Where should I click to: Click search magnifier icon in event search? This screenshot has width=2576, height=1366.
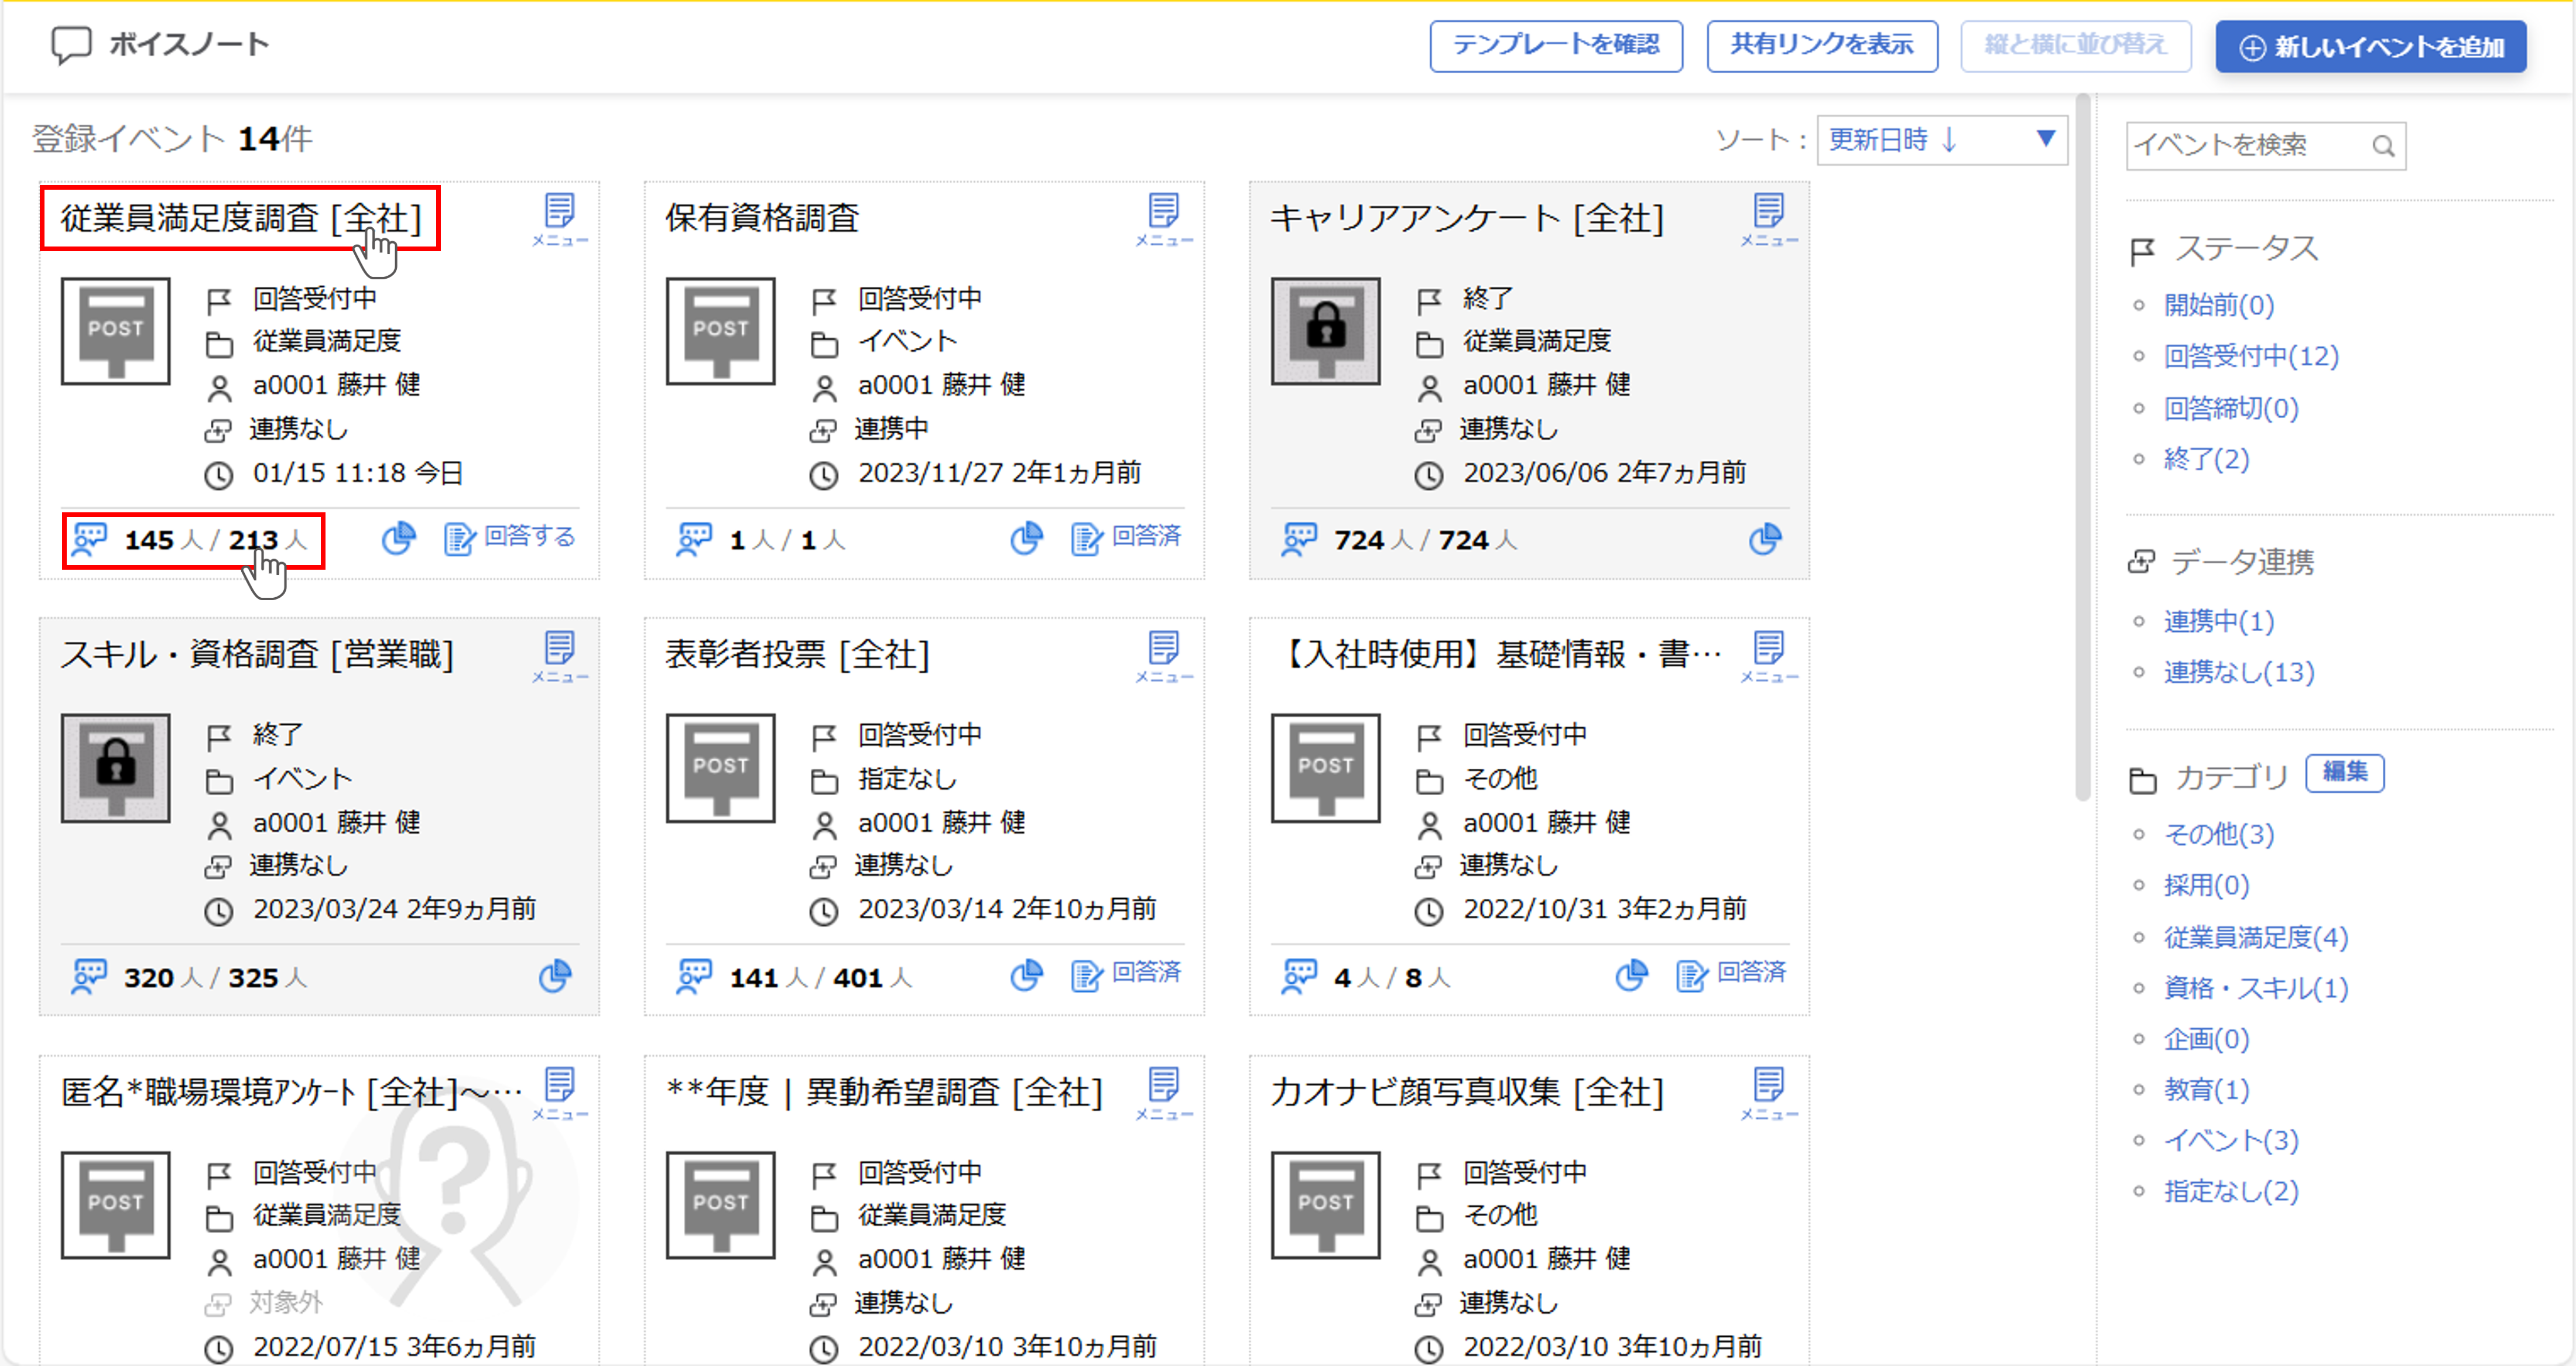coord(2383,146)
